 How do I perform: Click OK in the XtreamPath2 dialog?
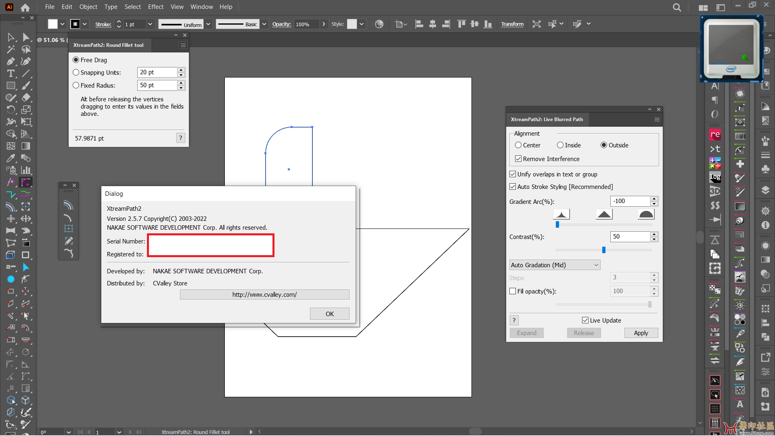coord(330,314)
